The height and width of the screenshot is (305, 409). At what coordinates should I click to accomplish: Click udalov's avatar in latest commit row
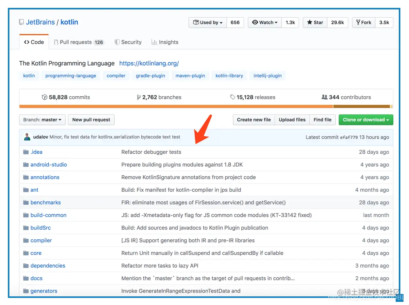coord(27,137)
